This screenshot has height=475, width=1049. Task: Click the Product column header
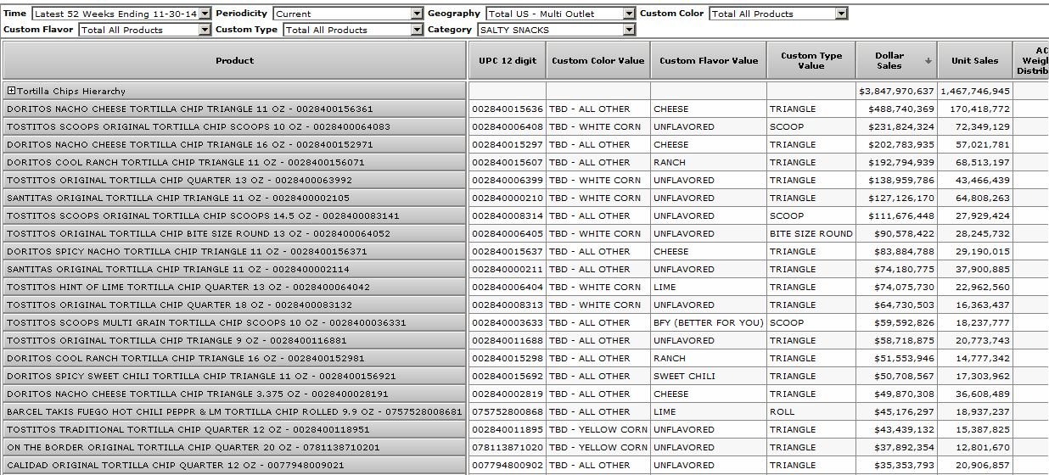(x=234, y=61)
